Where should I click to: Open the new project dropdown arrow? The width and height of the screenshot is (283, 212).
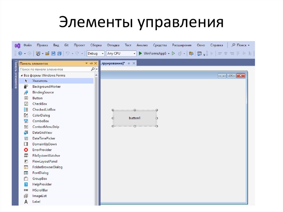pyautogui.click(x=43, y=54)
